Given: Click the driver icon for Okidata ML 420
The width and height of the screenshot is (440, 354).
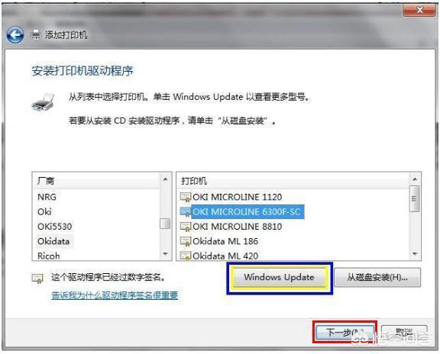Looking at the screenshot, I should pos(186,256).
